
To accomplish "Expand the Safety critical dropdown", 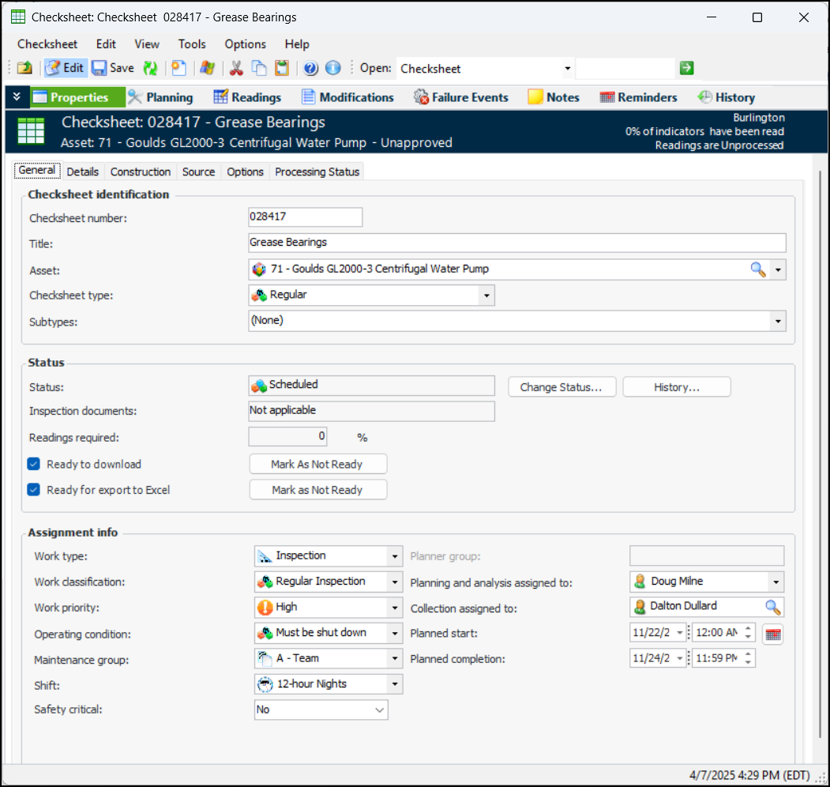I will (x=379, y=710).
